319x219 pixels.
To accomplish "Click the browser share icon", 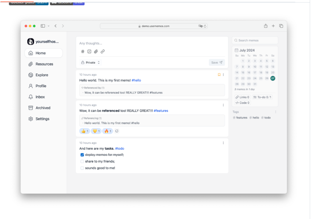I will (x=266, y=26).
